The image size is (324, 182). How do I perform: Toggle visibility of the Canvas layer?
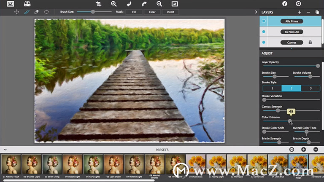pyautogui.click(x=264, y=42)
